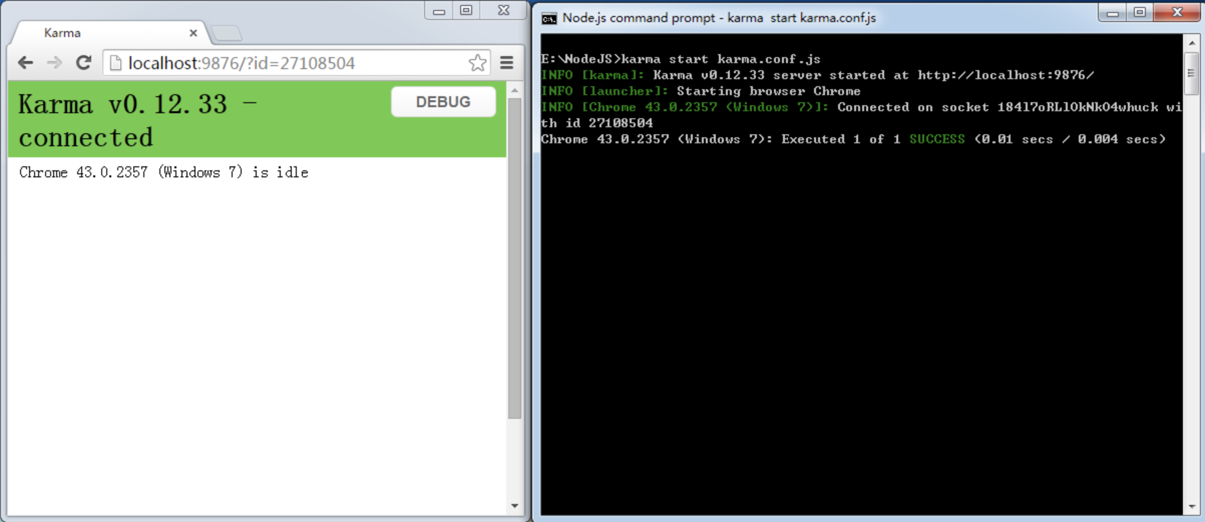
Task: Click the command prompt scrollbar thumb
Action: (1191, 73)
